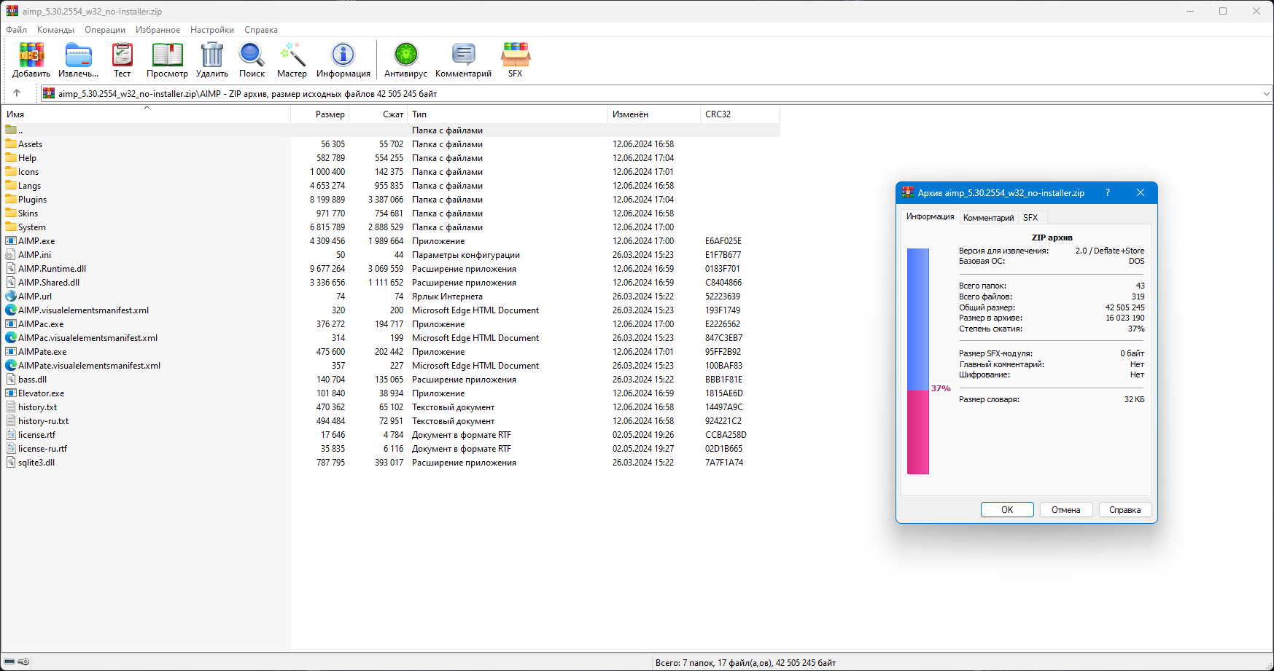The width and height of the screenshot is (1274, 671).
Task: Go up one folder level arrow
Action: (x=17, y=93)
